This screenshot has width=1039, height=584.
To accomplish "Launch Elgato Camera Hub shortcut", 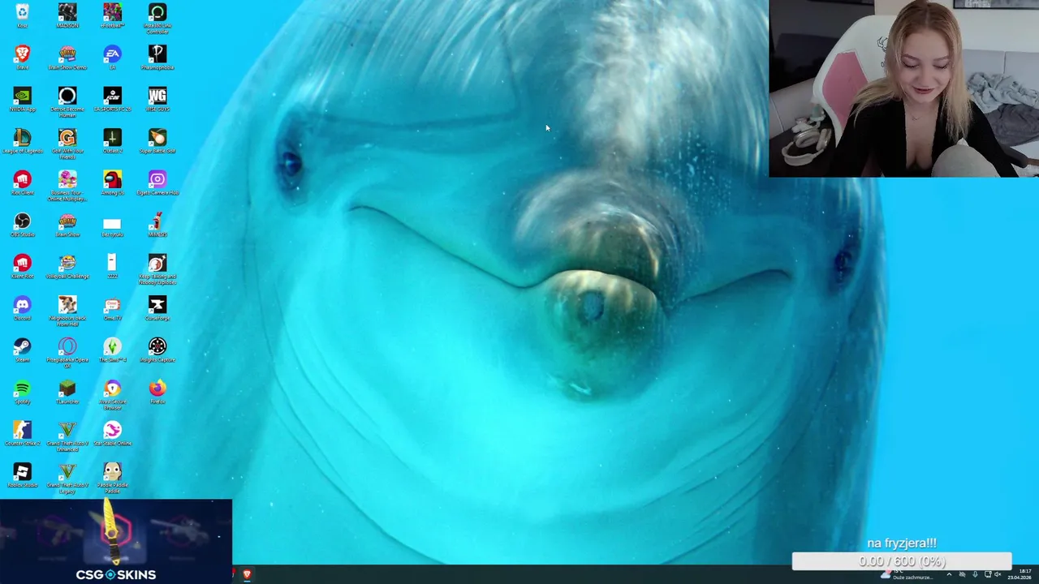I will (157, 182).
